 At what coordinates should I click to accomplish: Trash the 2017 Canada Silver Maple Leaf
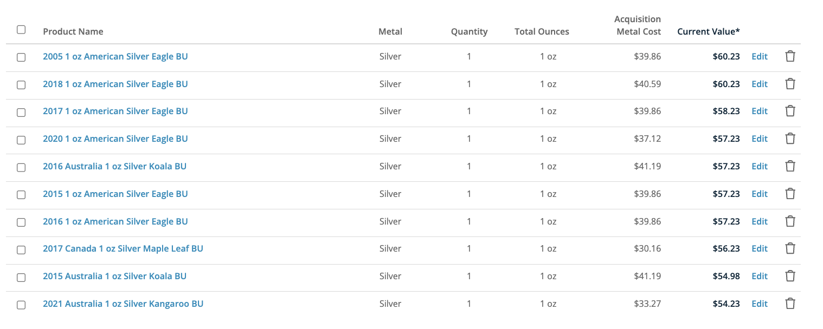coord(790,248)
